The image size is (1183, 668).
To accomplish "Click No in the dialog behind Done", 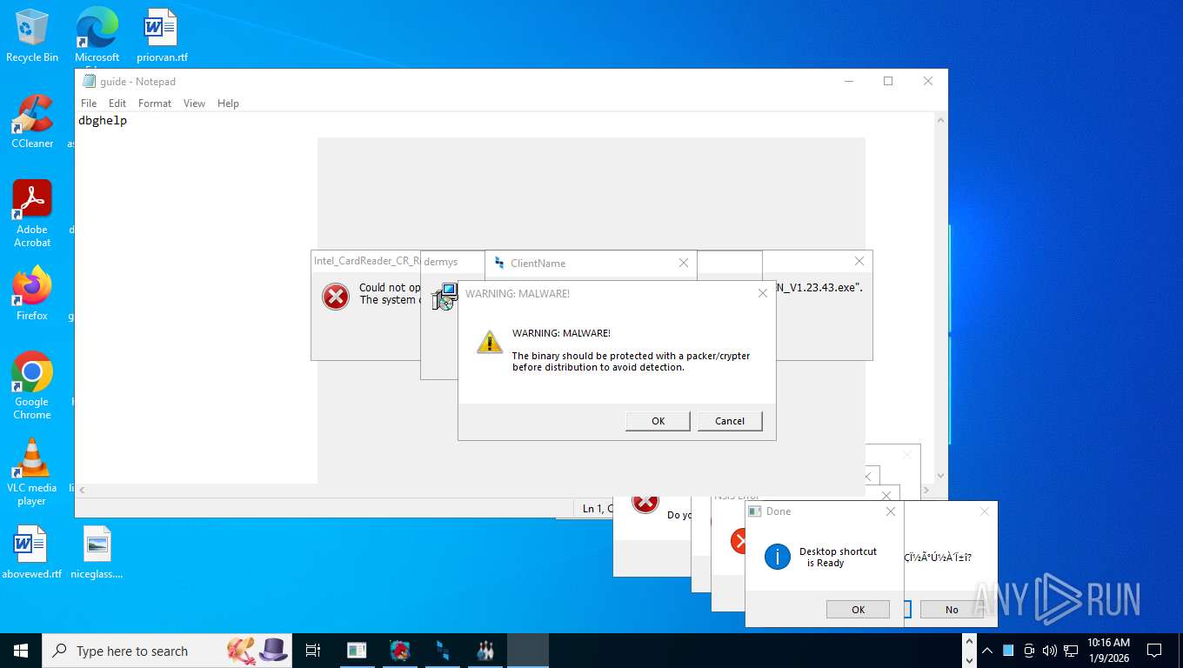I will click(952, 610).
